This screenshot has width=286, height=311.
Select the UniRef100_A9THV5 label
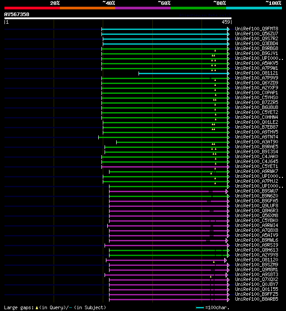click(257, 132)
